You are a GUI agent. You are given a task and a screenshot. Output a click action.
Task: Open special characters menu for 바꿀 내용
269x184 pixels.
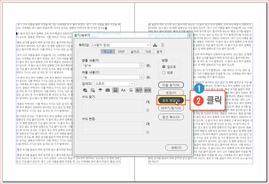tap(148, 77)
